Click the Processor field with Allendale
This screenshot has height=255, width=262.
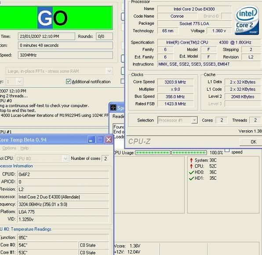(63, 197)
